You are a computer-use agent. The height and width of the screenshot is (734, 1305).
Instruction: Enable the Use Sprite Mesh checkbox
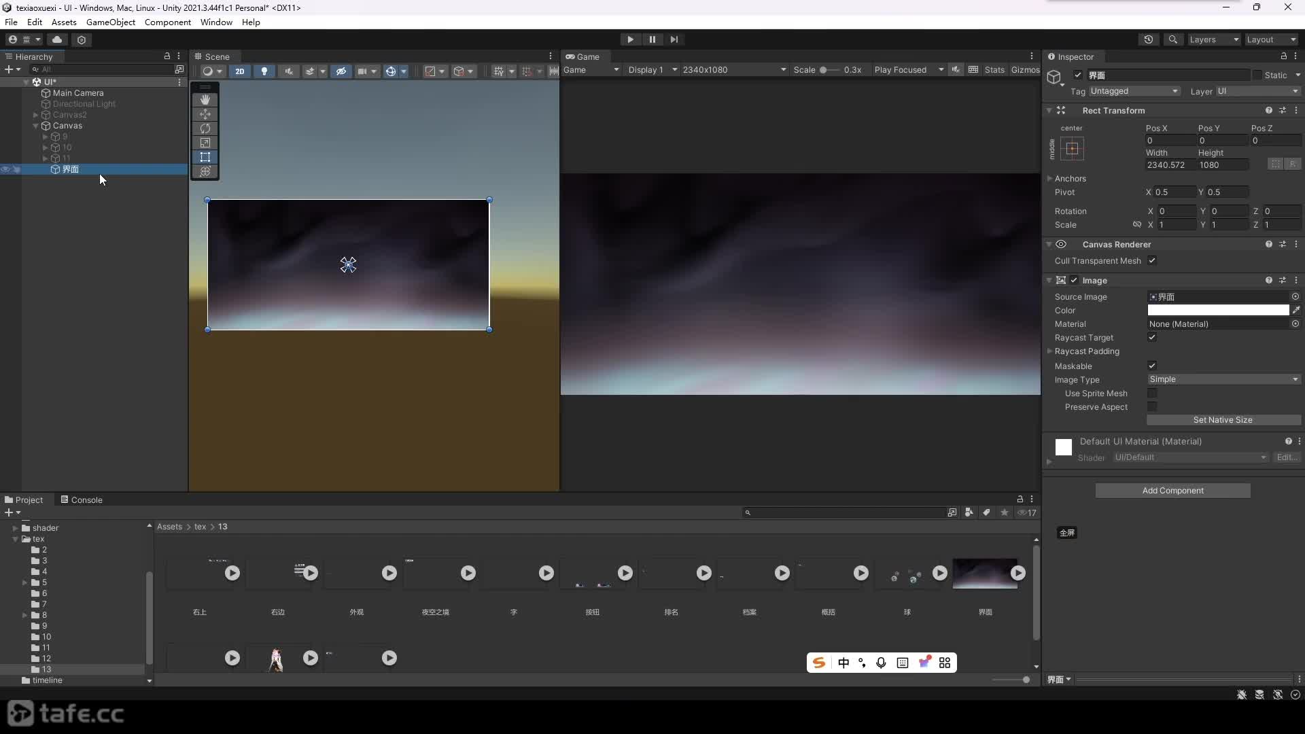pyautogui.click(x=1152, y=393)
